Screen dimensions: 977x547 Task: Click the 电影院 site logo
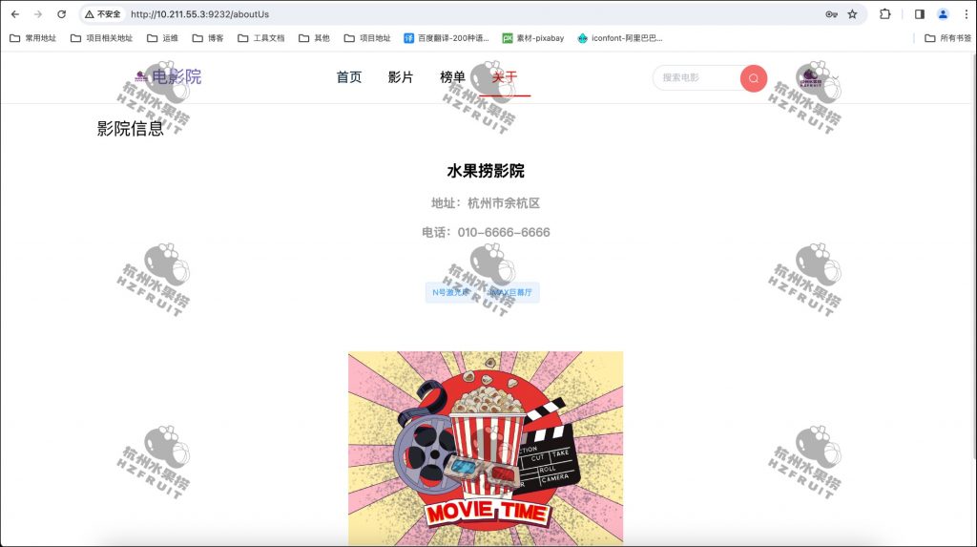[168, 76]
